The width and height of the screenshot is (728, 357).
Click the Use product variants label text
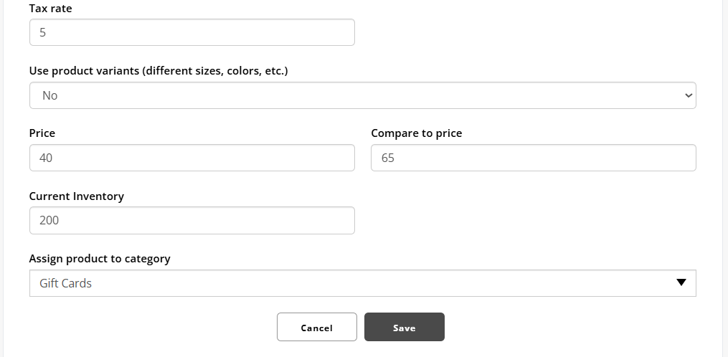(158, 71)
